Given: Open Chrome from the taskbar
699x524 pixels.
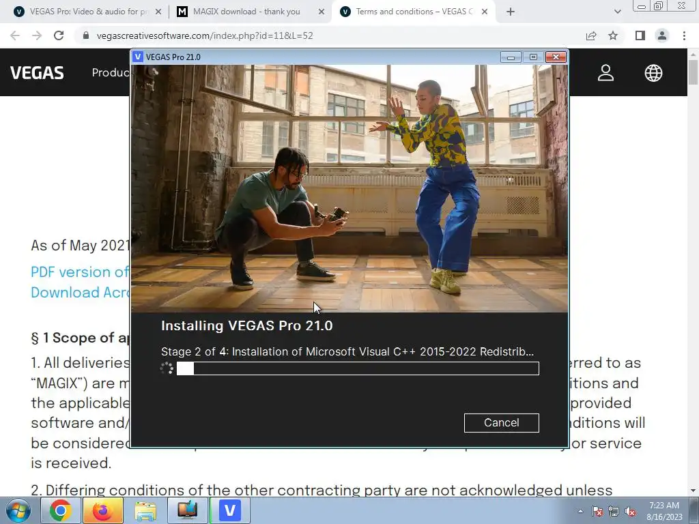Looking at the screenshot, I should click(x=60, y=510).
